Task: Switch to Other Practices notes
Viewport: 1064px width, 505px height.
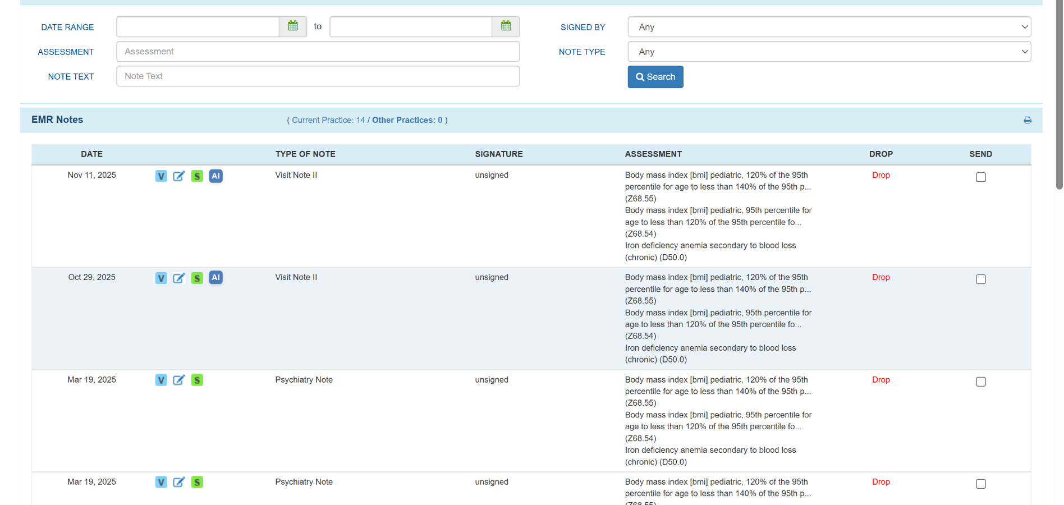Action: (407, 120)
